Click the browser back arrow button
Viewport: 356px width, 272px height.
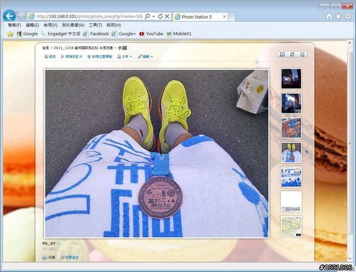point(9,16)
